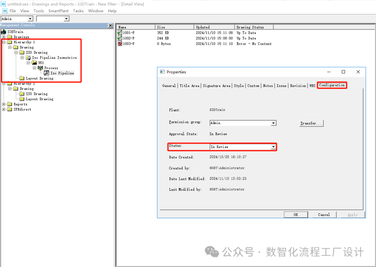
Task: Select the Layout Drawing node under Hierarchy 2
Action: coord(40,99)
